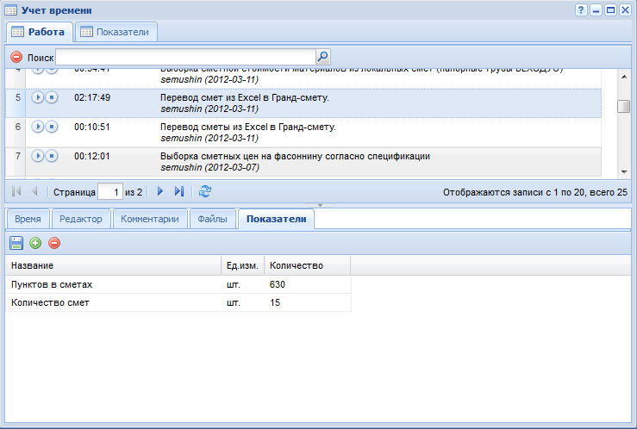Sort by Количество column header
This screenshot has height=429, width=637.
tap(307, 265)
